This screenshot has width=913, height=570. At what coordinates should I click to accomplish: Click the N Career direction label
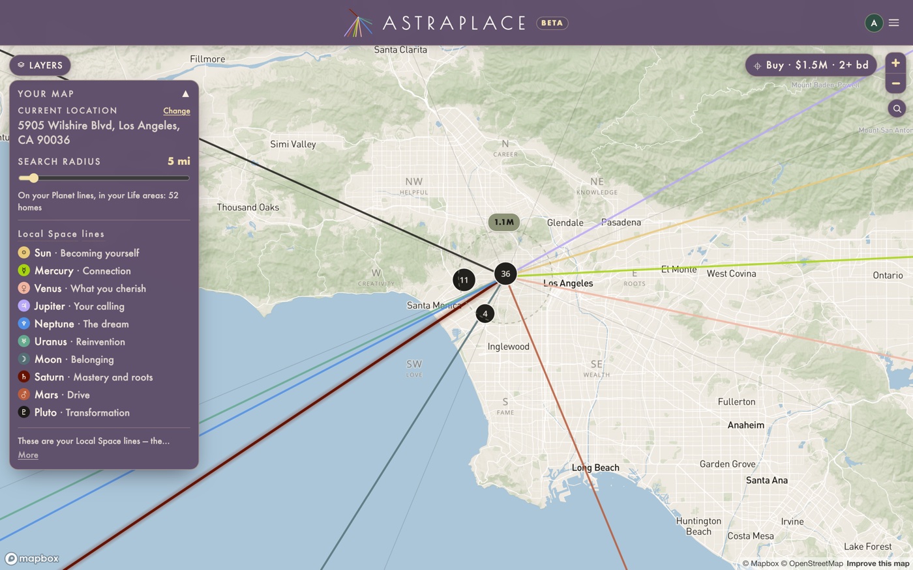coord(505,148)
